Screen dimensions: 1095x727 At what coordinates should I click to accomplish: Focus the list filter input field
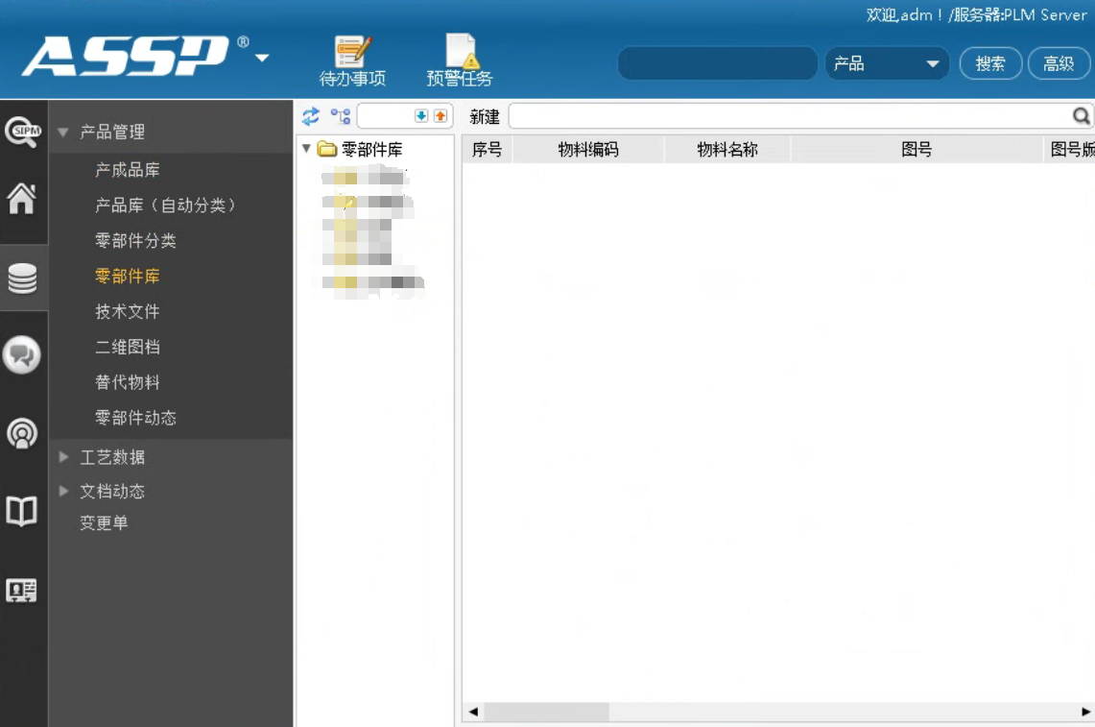click(791, 116)
